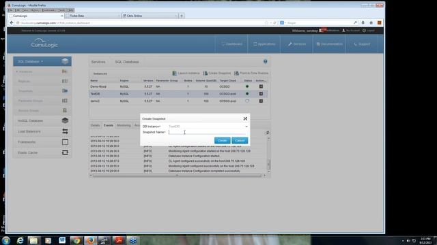Cancel the Create Snapshot dialog
This screenshot has width=437, height=245.
[240, 140]
